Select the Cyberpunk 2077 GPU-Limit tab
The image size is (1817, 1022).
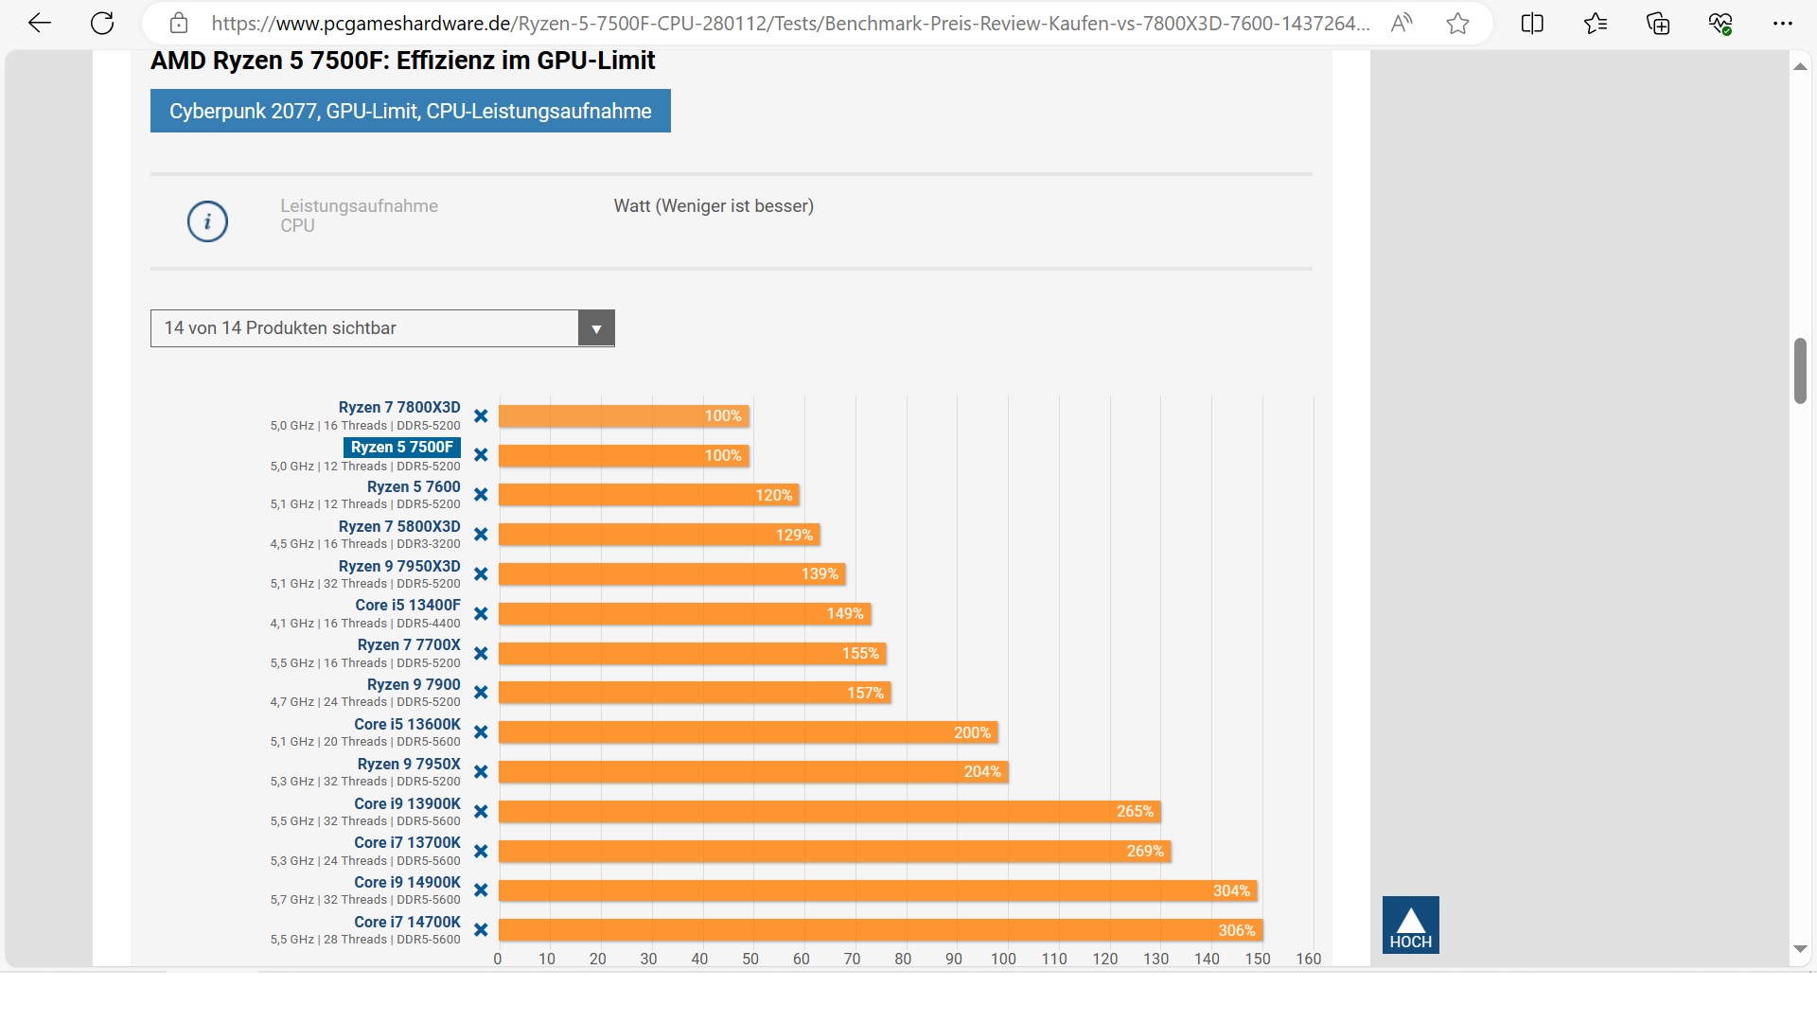[410, 111]
